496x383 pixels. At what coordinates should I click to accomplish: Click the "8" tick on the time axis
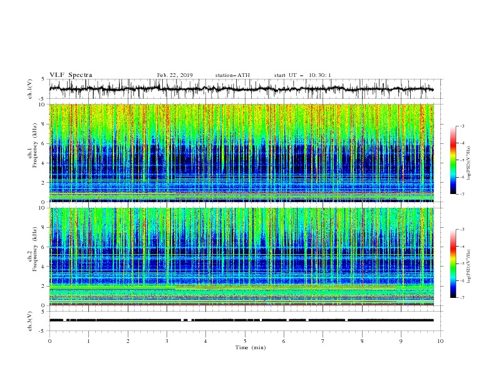(x=362, y=341)
